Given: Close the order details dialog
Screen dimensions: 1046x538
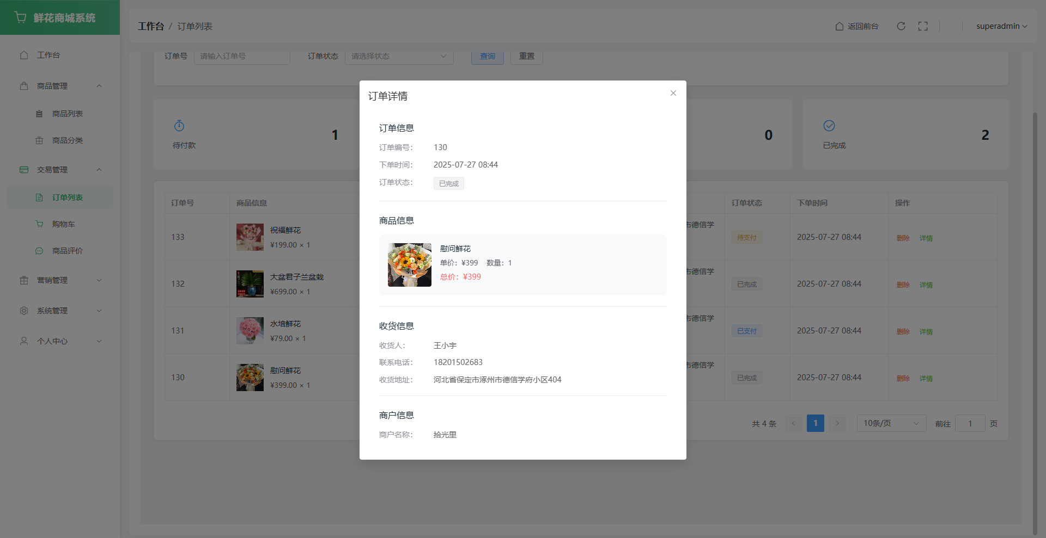Looking at the screenshot, I should tap(673, 93).
